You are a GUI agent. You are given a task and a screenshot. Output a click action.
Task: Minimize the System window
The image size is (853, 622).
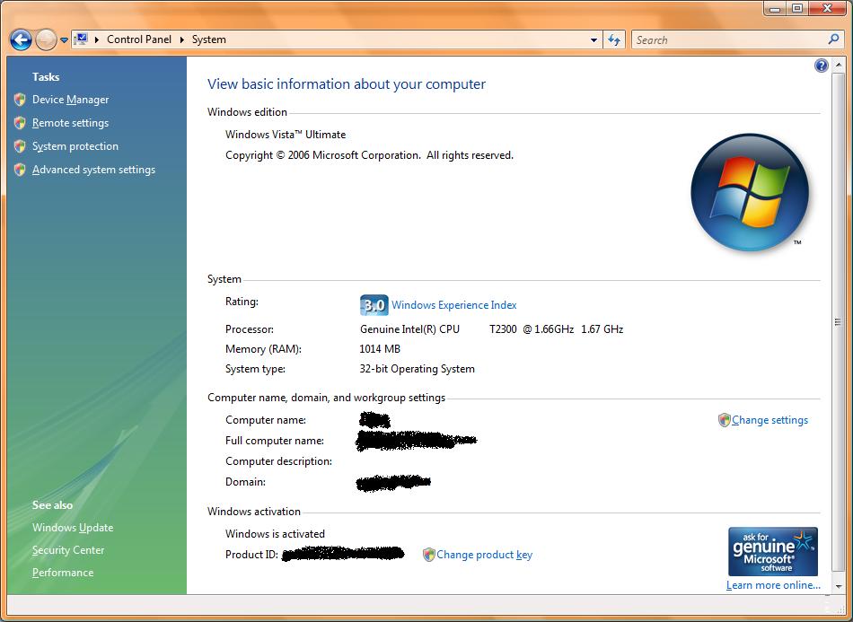(776, 8)
